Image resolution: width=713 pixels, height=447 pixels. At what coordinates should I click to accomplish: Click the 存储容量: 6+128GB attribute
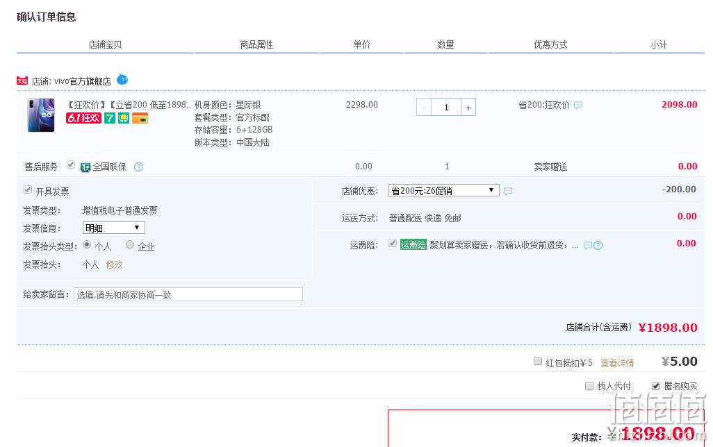233,130
